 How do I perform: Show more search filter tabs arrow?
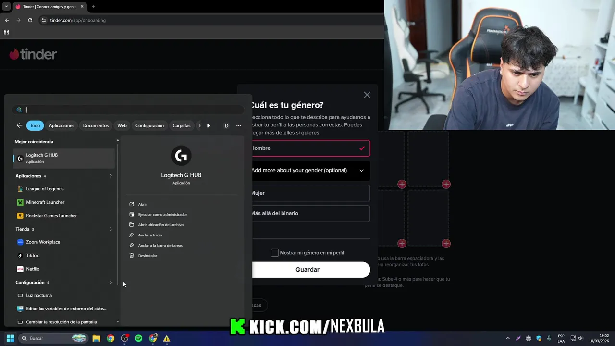pos(209,125)
